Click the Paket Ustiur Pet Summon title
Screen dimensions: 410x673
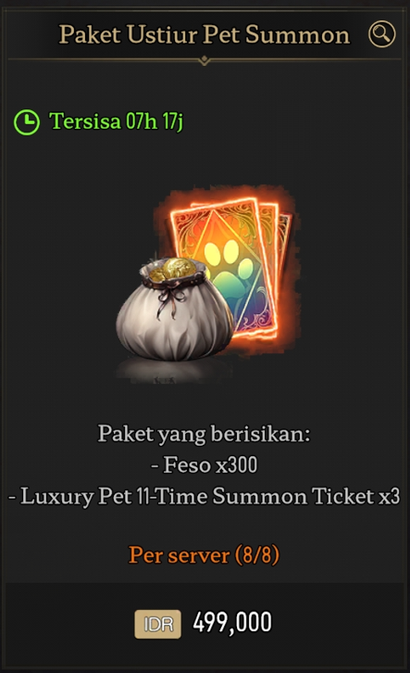(x=204, y=34)
